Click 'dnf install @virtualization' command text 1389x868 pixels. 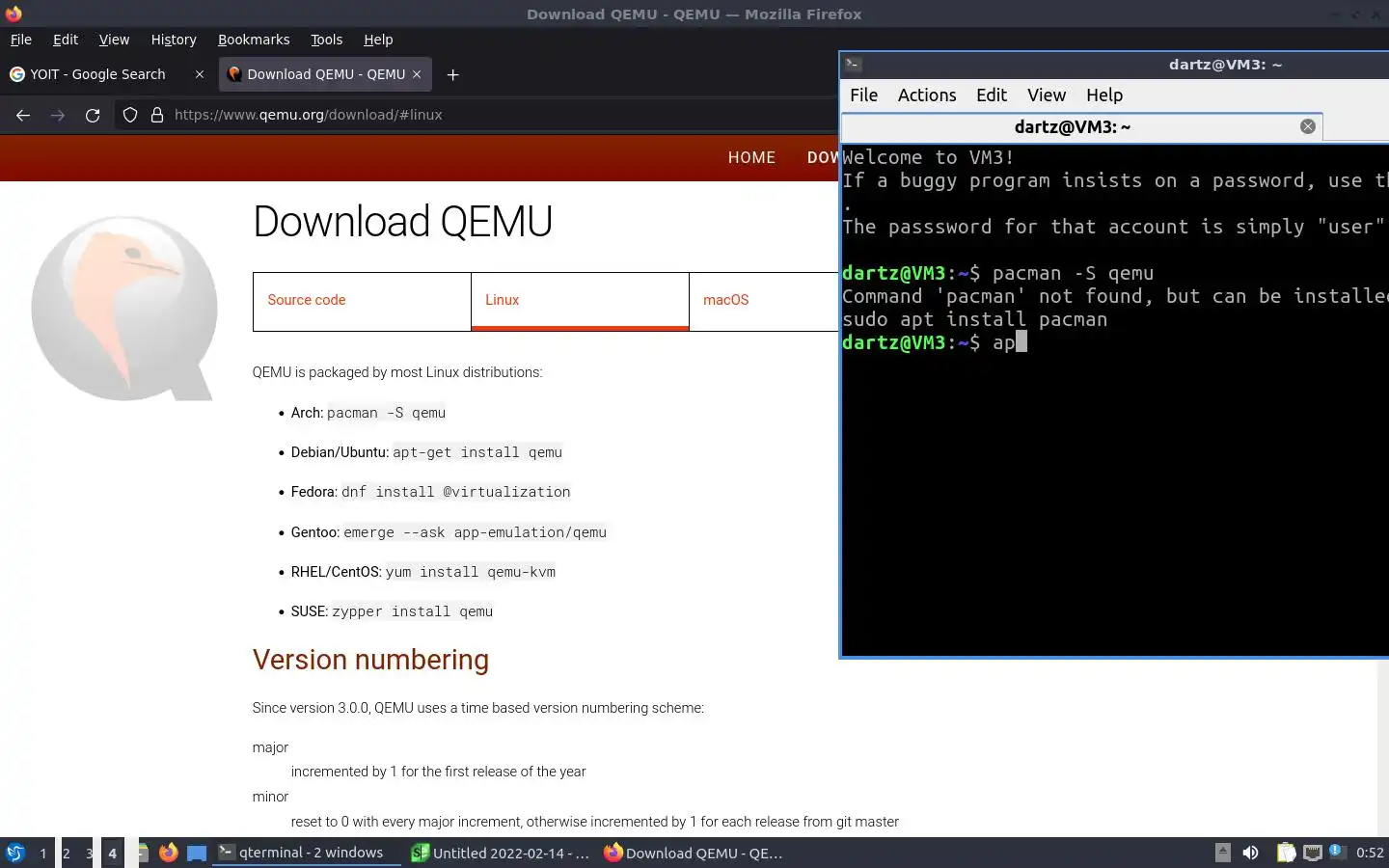coord(455,492)
